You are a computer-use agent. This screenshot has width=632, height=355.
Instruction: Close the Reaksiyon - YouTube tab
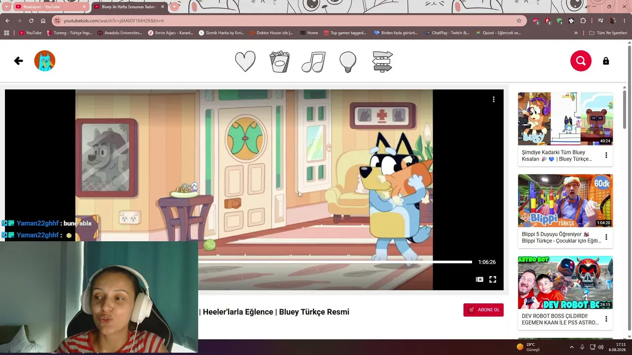[x=84, y=7]
